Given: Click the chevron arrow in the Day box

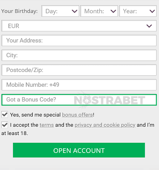Looking at the screenshot, I should tap(74, 11).
